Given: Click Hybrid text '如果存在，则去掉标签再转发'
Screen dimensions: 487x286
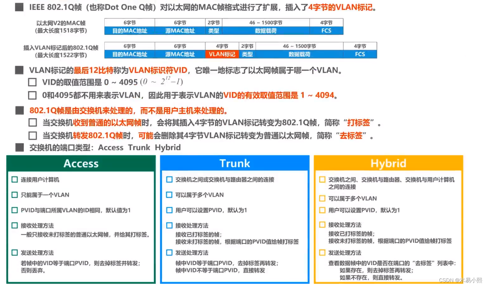Looking at the screenshot, I should coord(376,271).
